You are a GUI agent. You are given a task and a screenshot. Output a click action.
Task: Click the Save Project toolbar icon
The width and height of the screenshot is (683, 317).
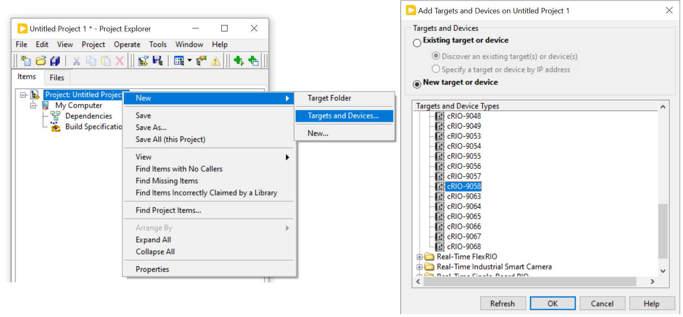point(158,61)
